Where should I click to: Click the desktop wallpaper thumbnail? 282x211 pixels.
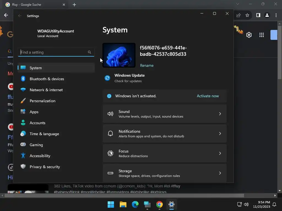coord(119,55)
